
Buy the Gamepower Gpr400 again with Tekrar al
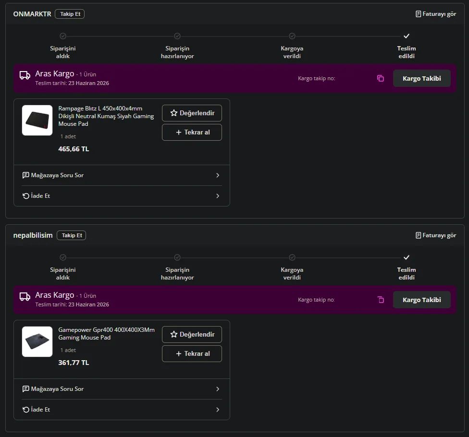pos(192,353)
